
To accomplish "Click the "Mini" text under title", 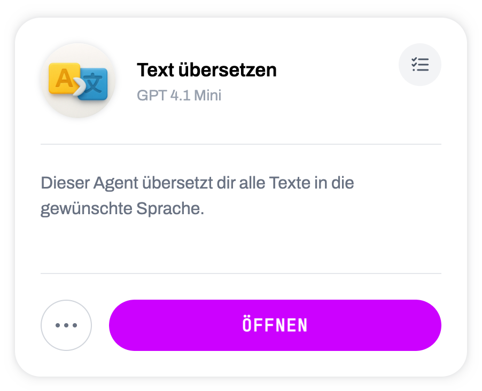I will click(x=207, y=95).
